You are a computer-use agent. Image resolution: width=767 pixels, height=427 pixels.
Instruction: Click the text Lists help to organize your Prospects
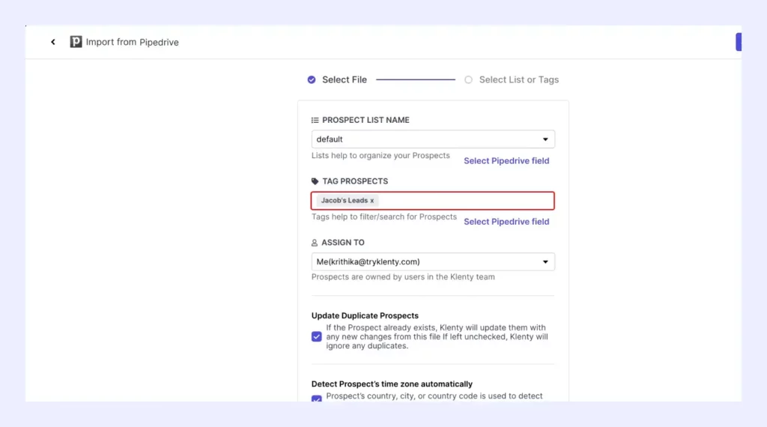click(381, 156)
